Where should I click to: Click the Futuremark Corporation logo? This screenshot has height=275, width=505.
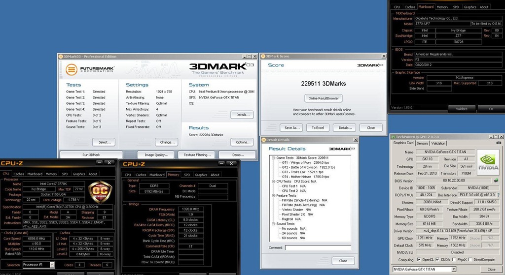[x=90, y=69]
